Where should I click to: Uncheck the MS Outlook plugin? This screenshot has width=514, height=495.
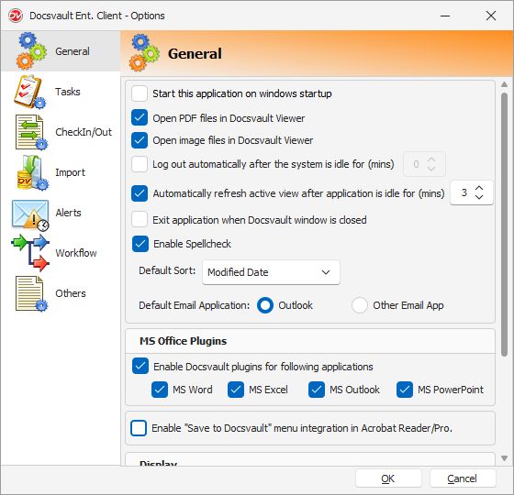click(317, 390)
